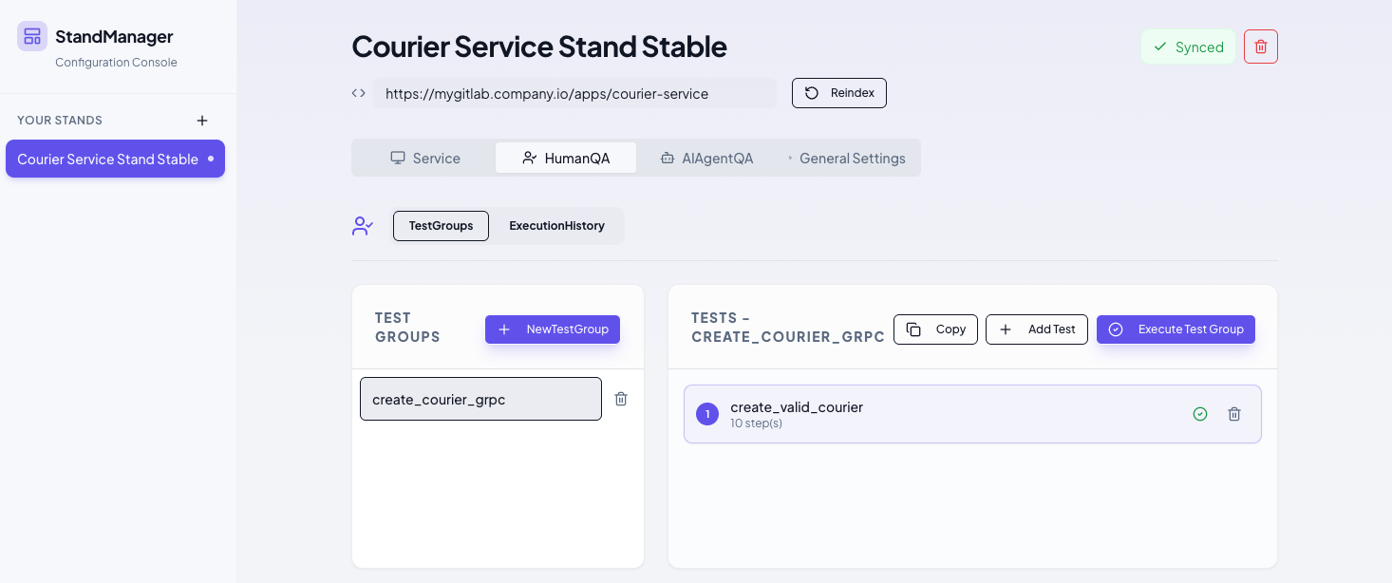Image resolution: width=1392 pixels, height=583 pixels.
Task: Open the AIAgentQA tab
Action: [x=706, y=159]
